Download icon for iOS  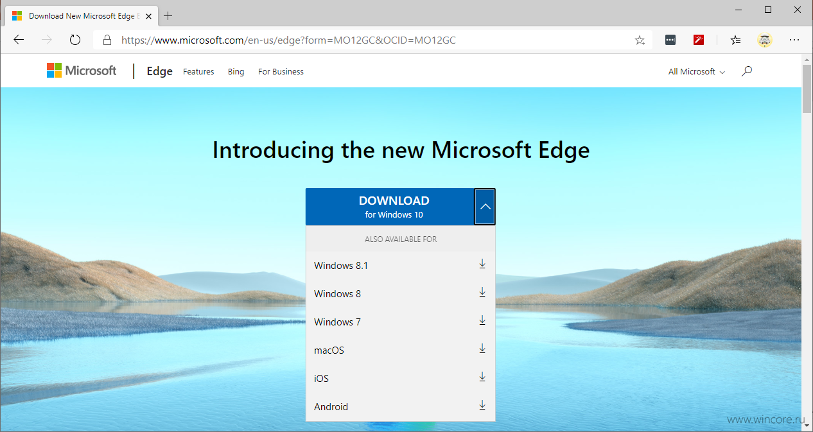click(482, 377)
